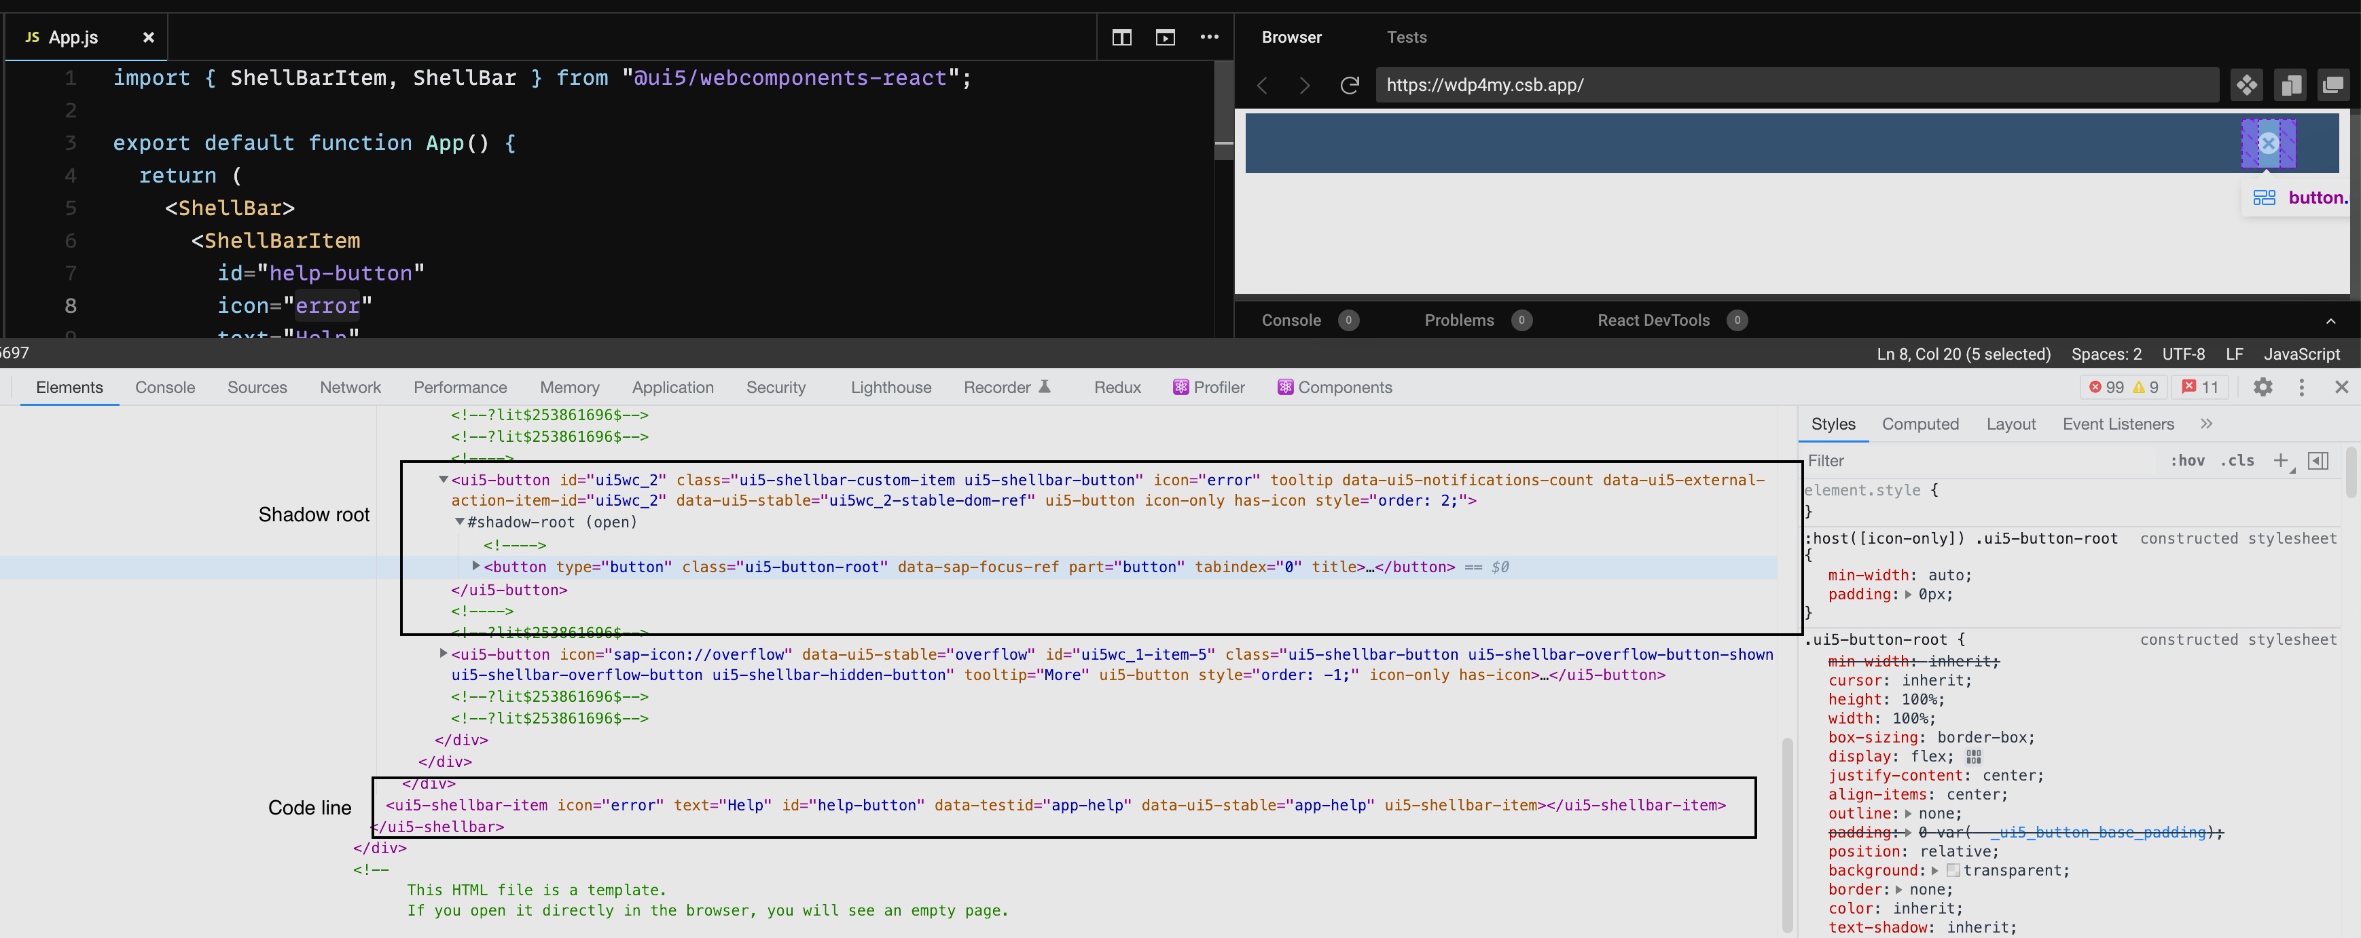Expand the ui5-button overflow element node
2361x938 pixels.
(x=444, y=654)
